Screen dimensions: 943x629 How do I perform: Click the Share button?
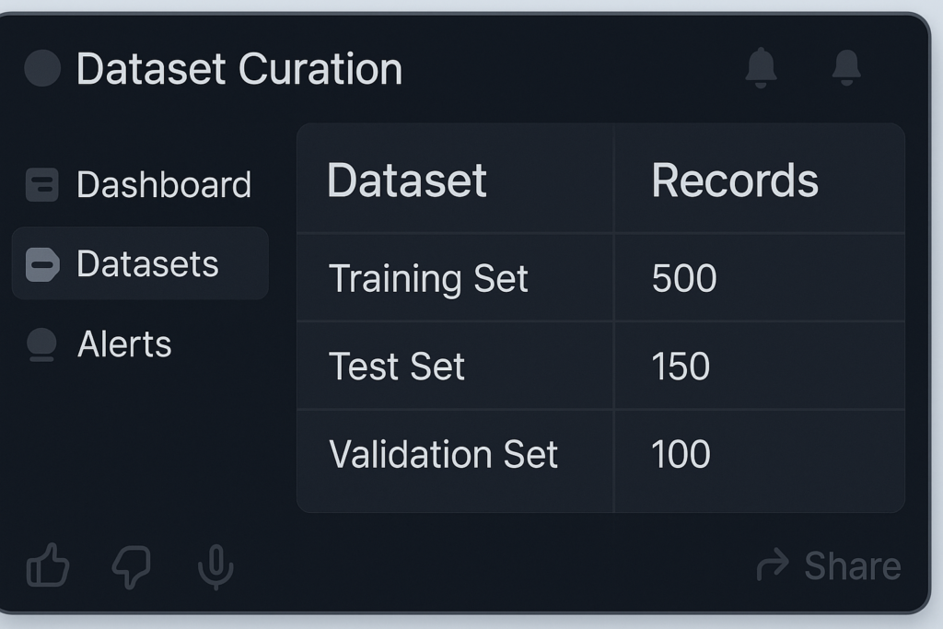(829, 565)
